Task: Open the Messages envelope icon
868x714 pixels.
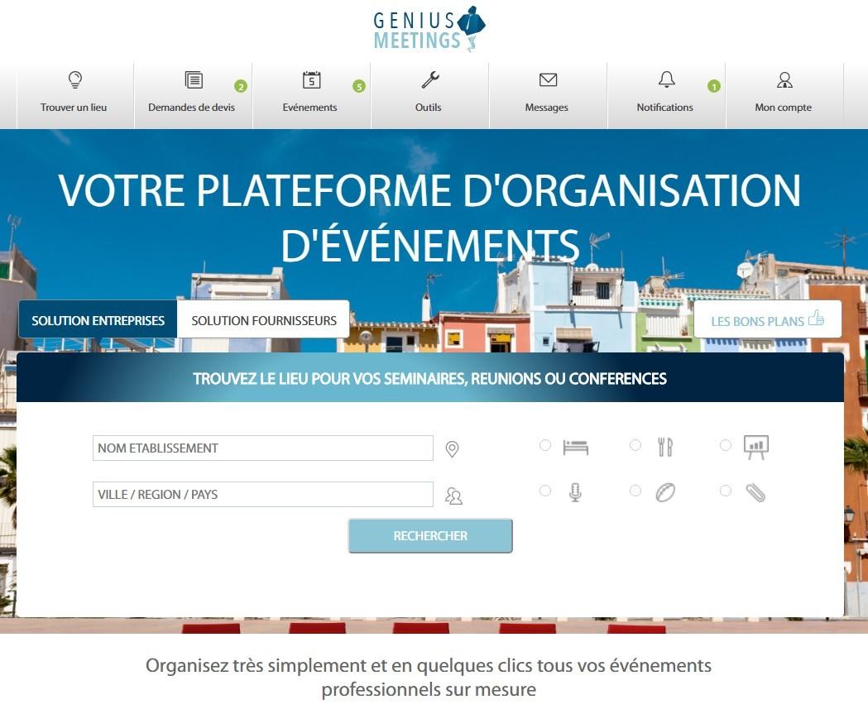Action: (x=548, y=79)
